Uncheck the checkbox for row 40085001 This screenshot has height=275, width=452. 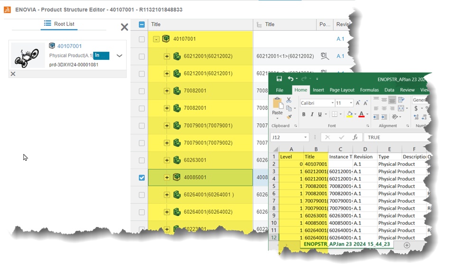pos(141,177)
